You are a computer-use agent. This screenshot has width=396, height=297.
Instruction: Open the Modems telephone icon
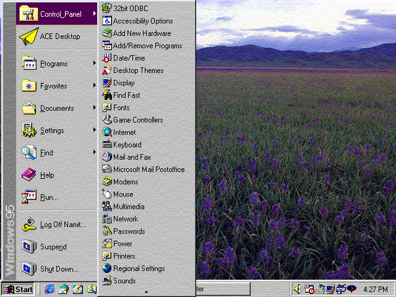[x=107, y=181]
